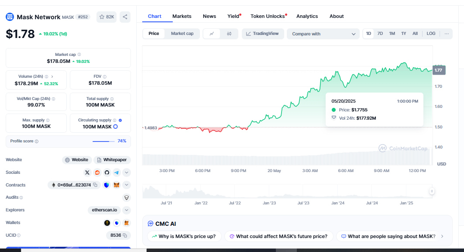
Task: Click the UCID info icon
Action: pyautogui.click(x=19, y=235)
